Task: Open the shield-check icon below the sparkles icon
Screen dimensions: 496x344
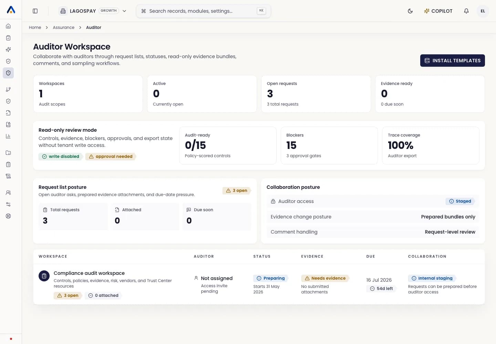Action: click(8, 61)
